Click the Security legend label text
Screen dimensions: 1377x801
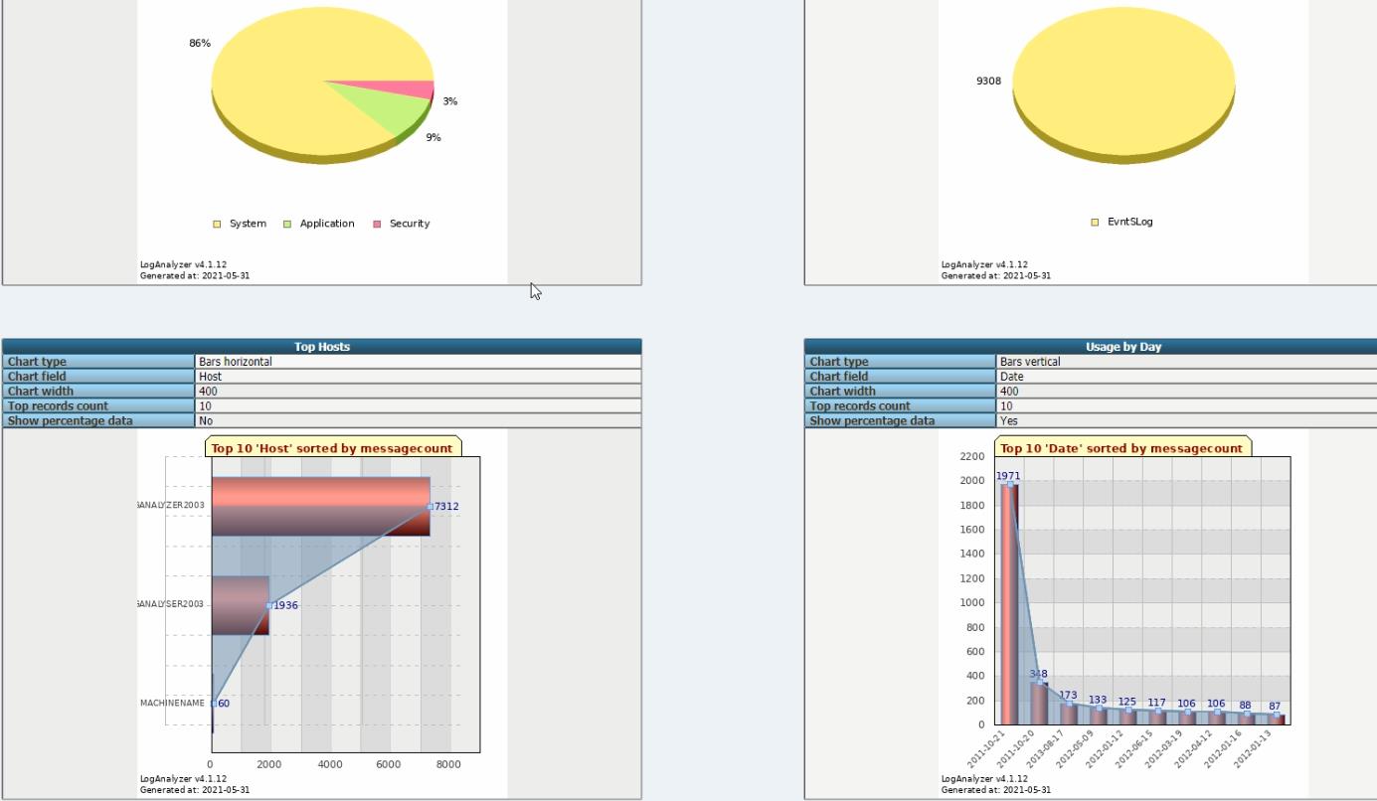(410, 224)
